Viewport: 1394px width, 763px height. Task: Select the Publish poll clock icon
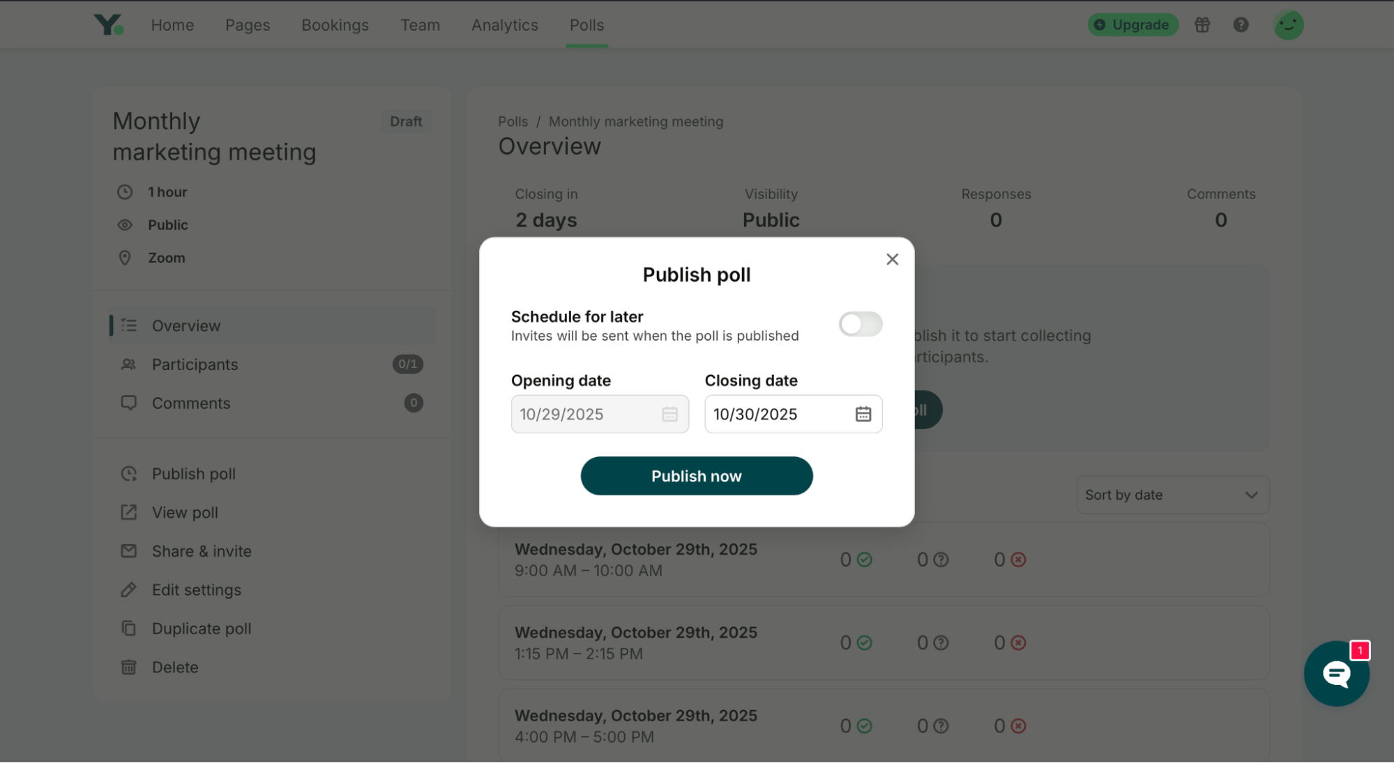(129, 474)
